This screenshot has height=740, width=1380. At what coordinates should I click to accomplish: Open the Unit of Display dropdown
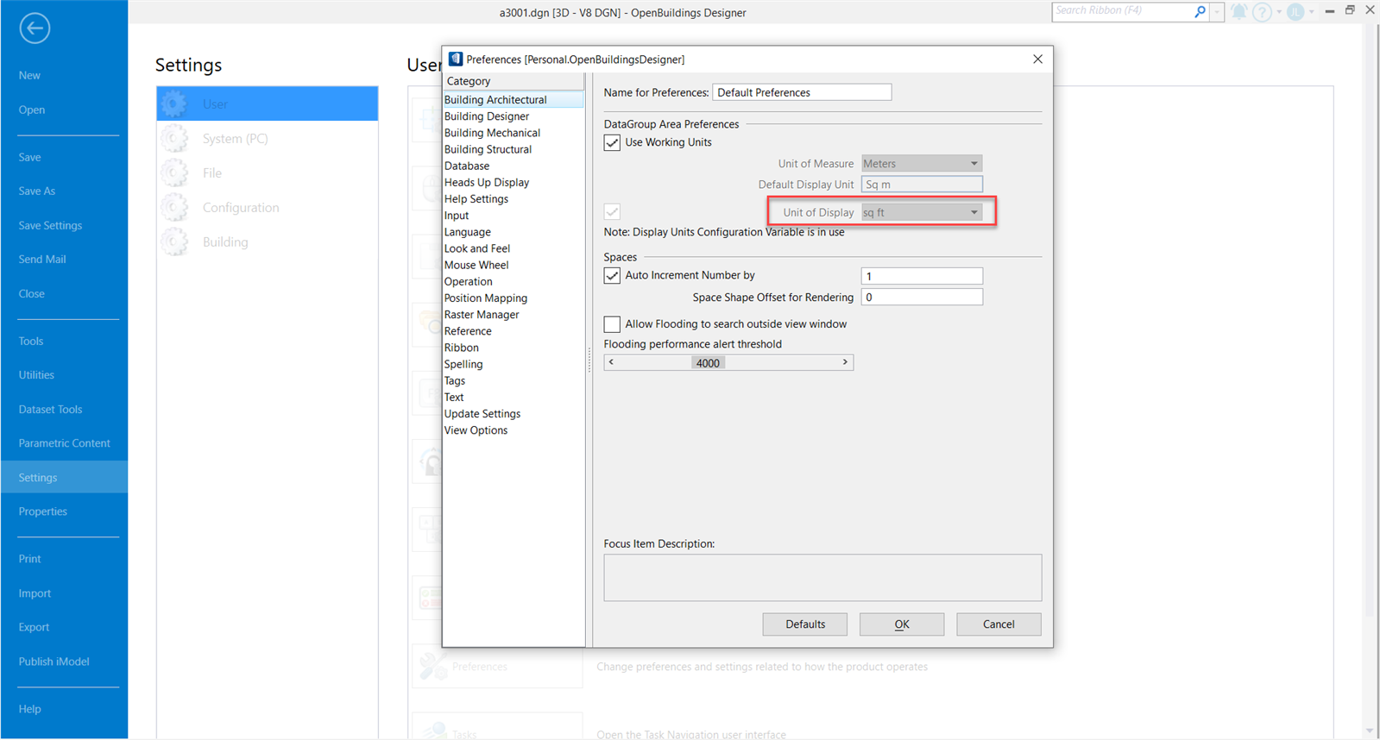click(x=922, y=212)
